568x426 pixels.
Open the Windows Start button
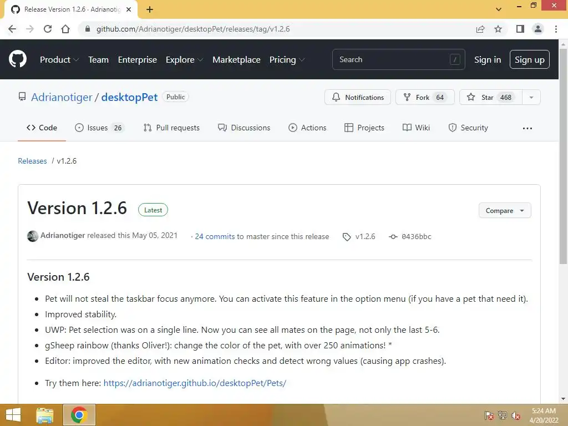point(13,415)
